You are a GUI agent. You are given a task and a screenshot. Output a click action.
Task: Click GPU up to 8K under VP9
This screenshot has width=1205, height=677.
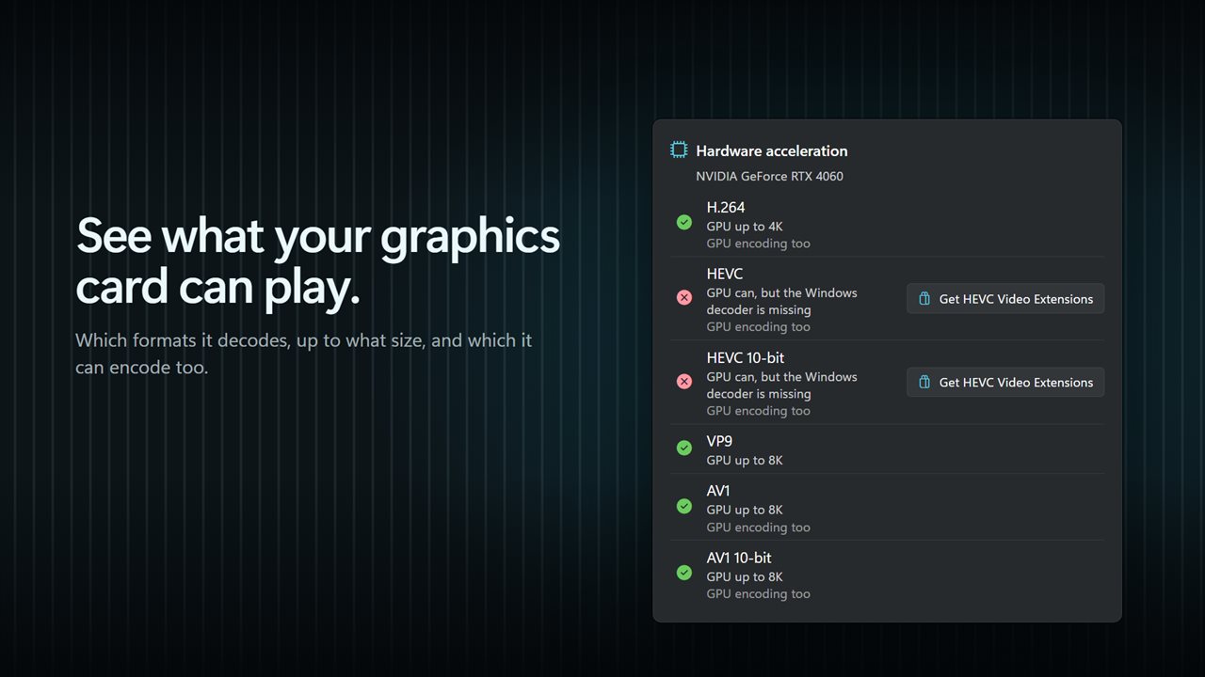tap(745, 461)
